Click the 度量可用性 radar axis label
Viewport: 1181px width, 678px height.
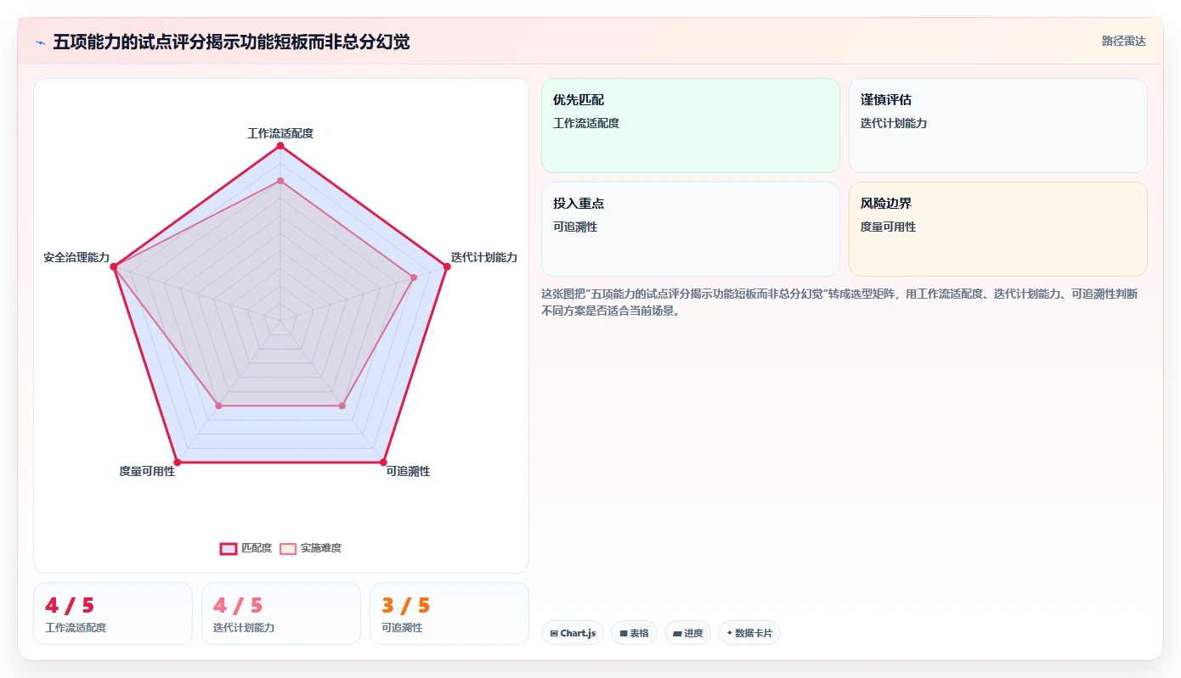147,471
